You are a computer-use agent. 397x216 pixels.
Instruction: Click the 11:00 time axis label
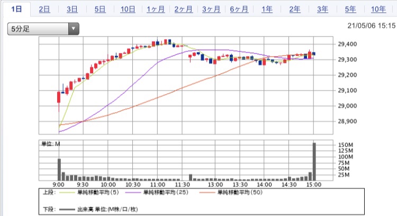[158, 185]
